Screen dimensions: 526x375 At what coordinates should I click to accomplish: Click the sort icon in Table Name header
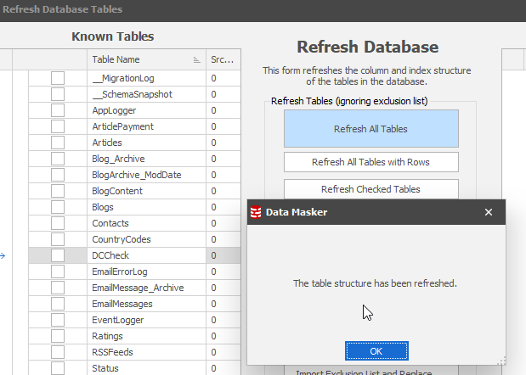pyautogui.click(x=196, y=60)
